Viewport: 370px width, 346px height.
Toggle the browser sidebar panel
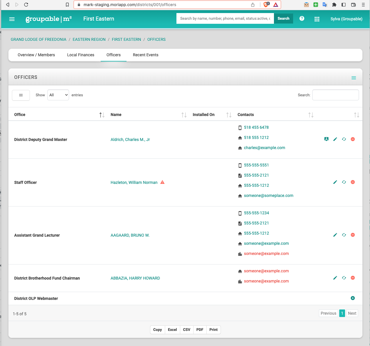[344, 5]
